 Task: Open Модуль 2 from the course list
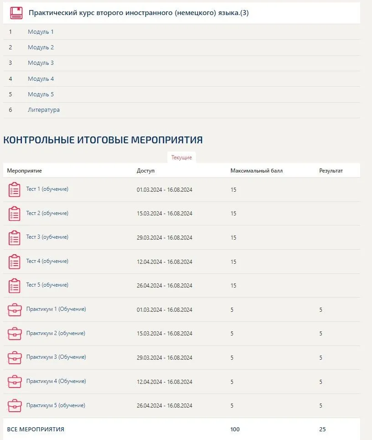[41, 47]
